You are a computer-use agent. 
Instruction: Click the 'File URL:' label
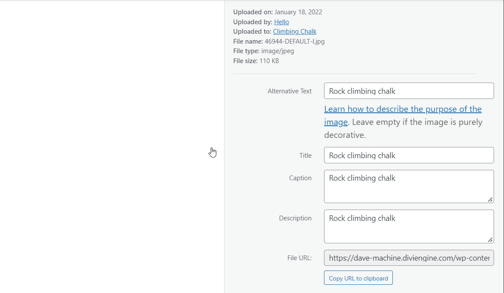click(x=299, y=258)
